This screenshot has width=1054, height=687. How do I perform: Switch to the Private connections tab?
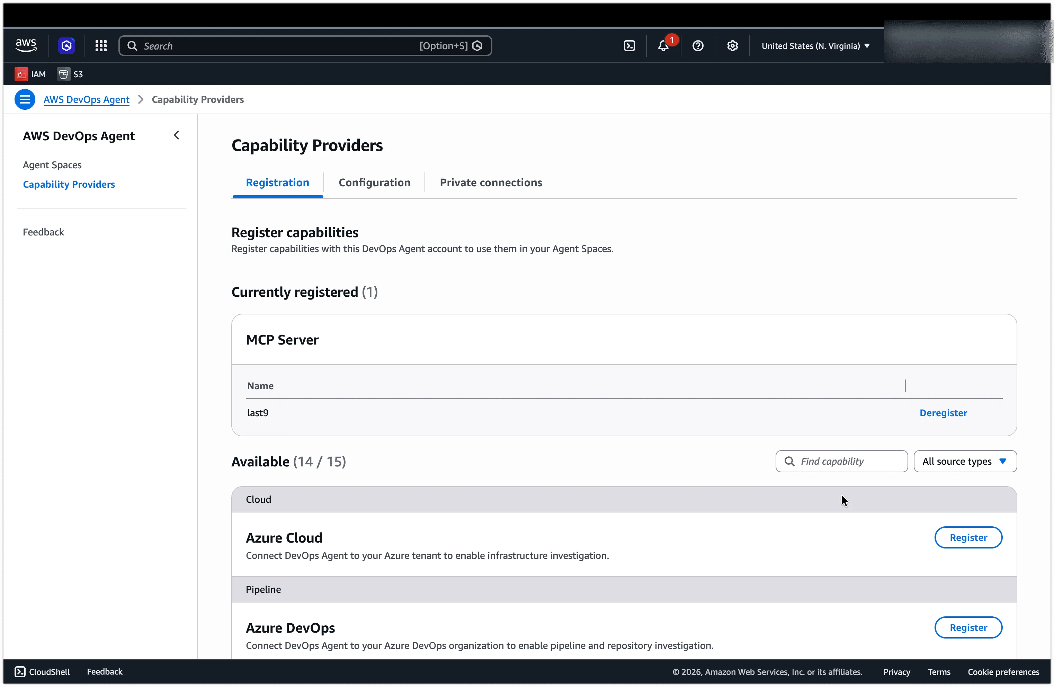[491, 182]
